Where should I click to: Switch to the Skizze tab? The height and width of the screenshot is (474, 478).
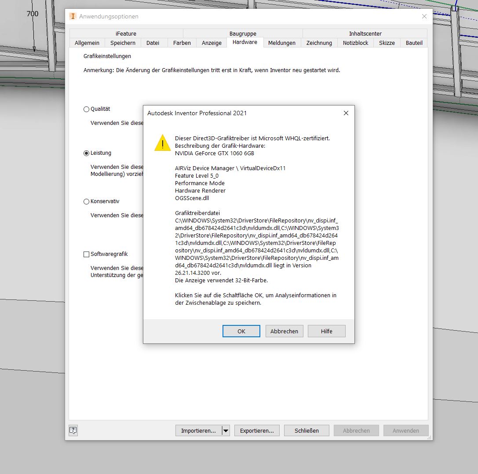[x=387, y=43]
